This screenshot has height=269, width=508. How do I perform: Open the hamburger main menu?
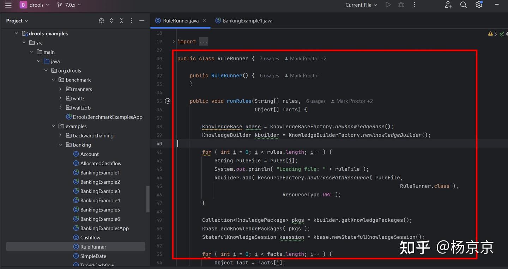8,5
